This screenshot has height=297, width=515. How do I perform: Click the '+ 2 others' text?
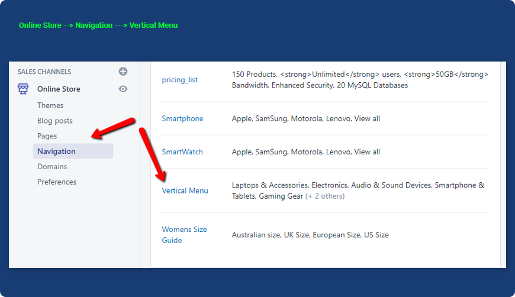(x=325, y=196)
